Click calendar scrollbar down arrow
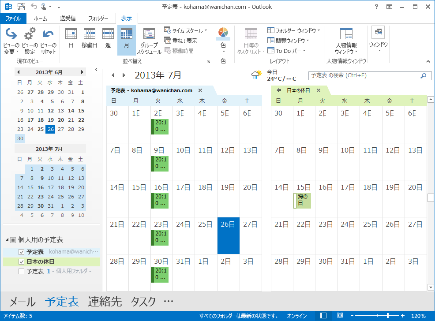The height and width of the screenshot is (321, 435). coord(430,287)
